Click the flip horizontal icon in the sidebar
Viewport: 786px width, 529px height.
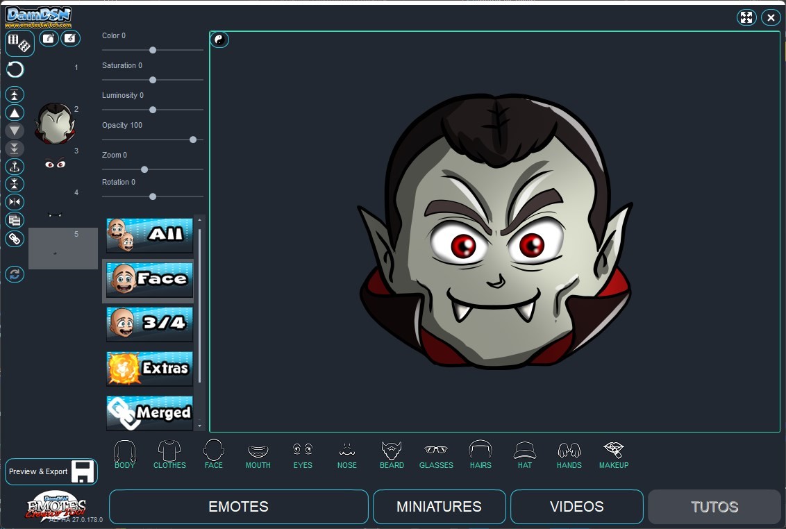tap(14, 201)
